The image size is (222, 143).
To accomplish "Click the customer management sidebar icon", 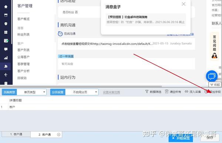I will pos(6,66).
